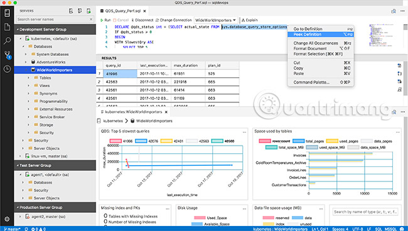Close the kubernetes:WideWorldImporters tab
This screenshot has width=408, height=231.
coord(166,112)
